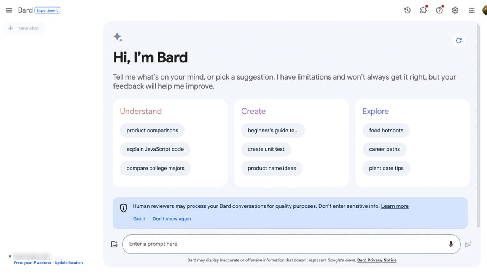
Task: Click the upload image icon
Action: point(114,244)
